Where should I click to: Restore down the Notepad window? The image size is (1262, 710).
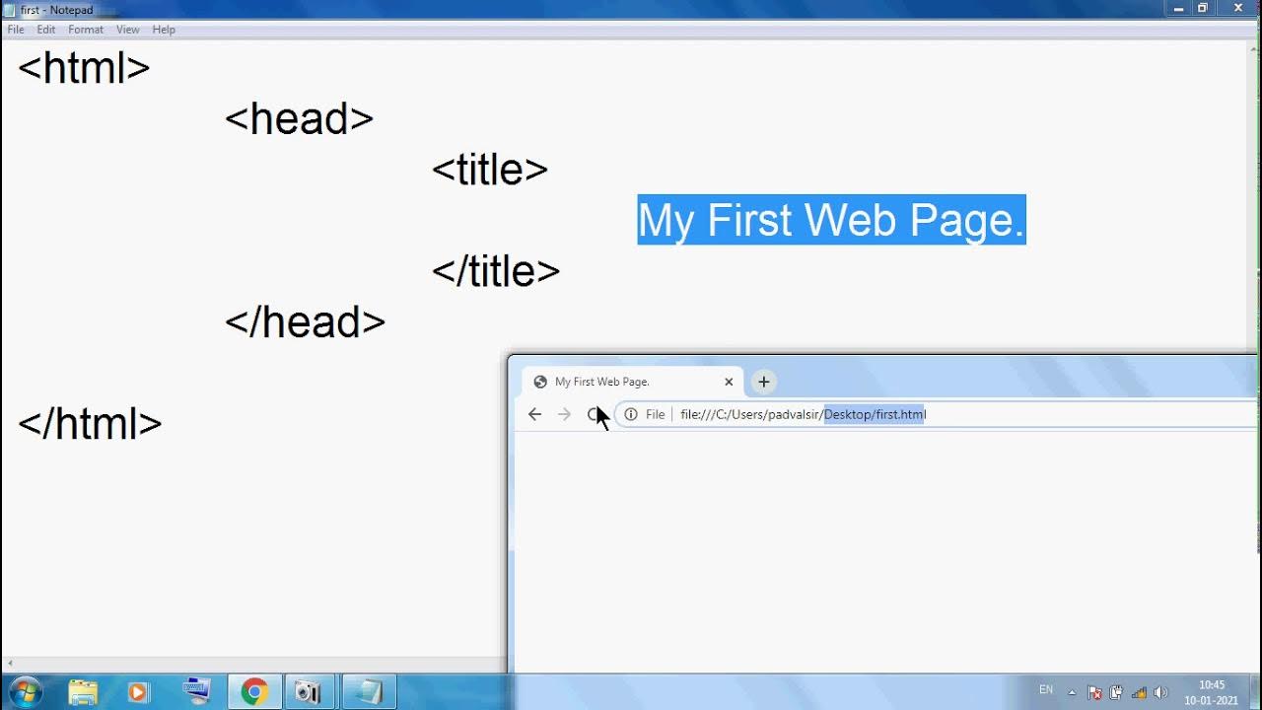coord(1204,8)
